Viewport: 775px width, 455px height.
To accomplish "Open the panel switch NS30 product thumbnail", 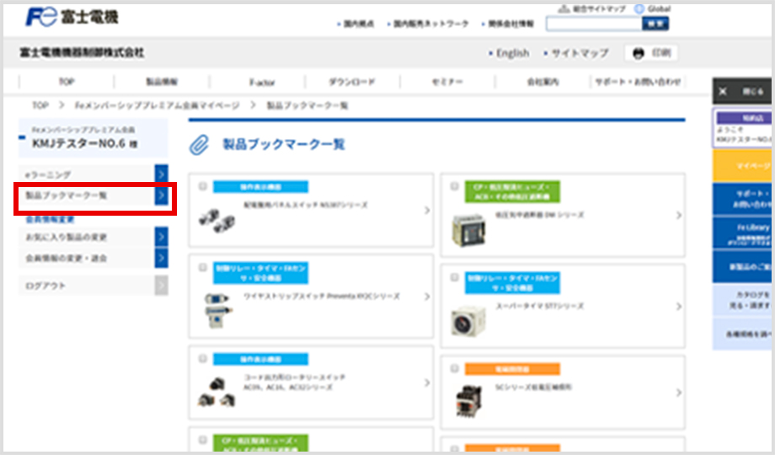I will 216,220.
